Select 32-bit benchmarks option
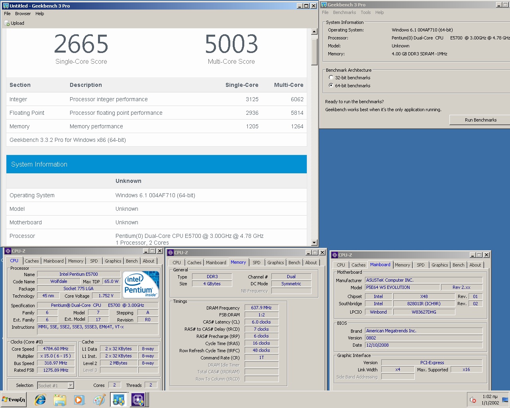510x408 pixels. [x=331, y=78]
